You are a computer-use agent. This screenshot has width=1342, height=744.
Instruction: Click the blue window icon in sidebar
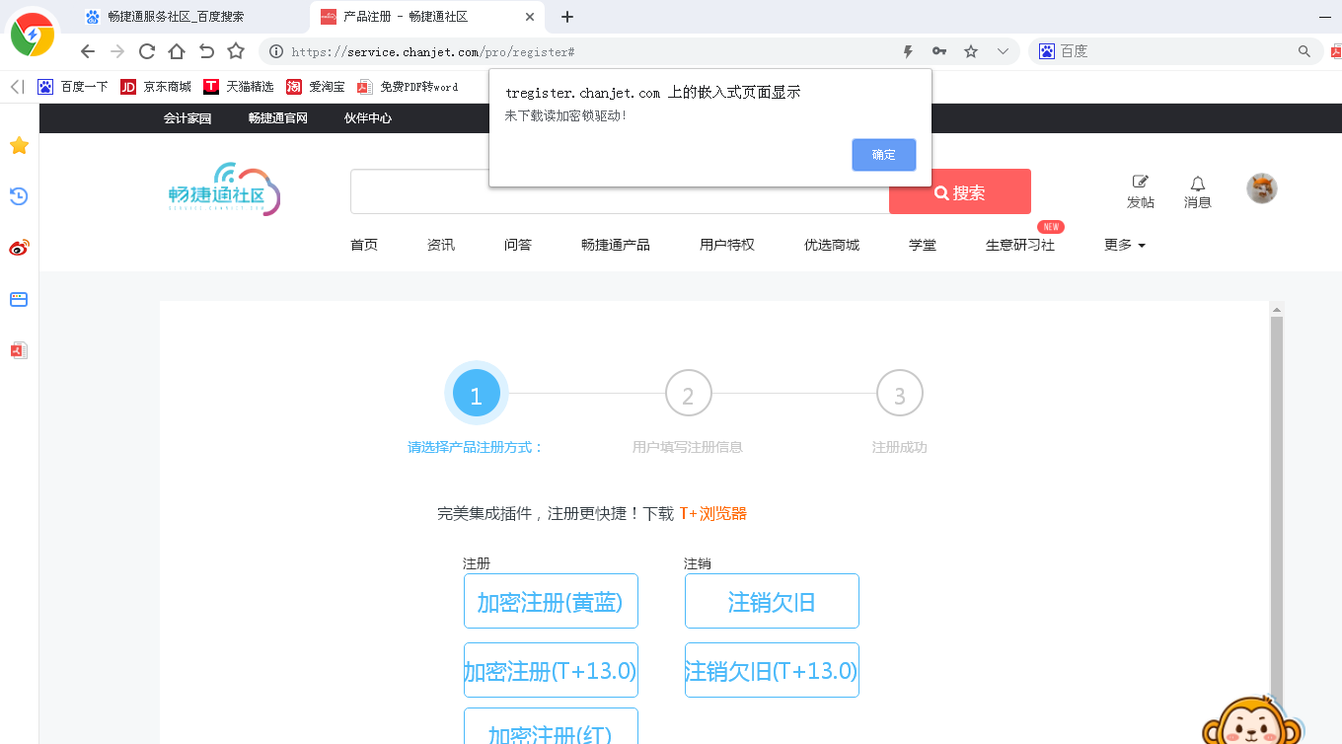[19, 299]
